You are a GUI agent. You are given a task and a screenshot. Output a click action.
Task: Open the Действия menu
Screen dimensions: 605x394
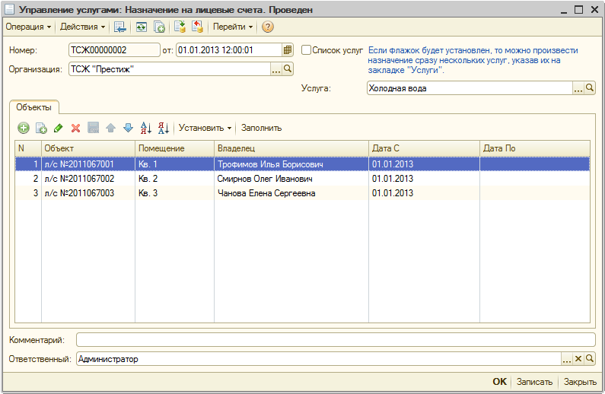click(x=82, y=27)
